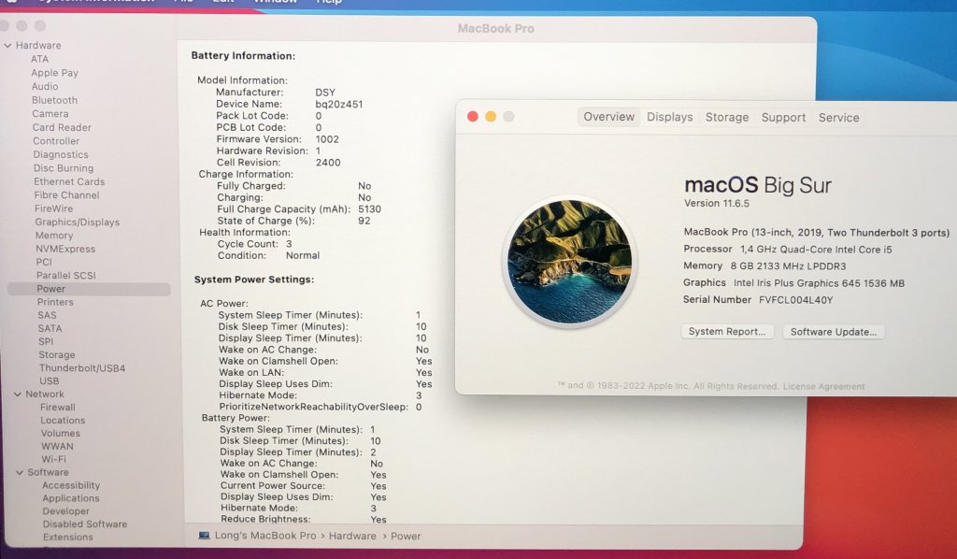Click the Battery Information heading
Image resolution: width=957 pixels, height=559 pixels.
tap(243, 55)
